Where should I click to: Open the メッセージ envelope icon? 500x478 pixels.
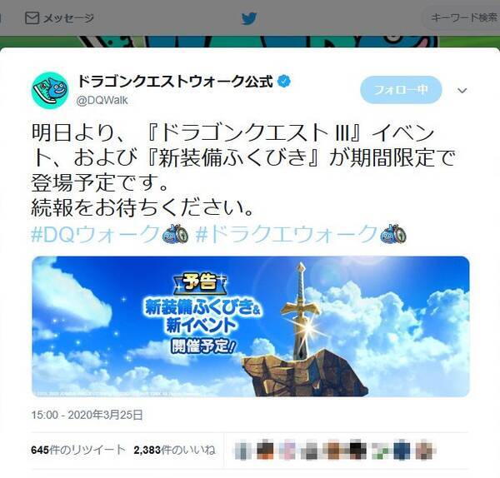(x=32, y=18)
